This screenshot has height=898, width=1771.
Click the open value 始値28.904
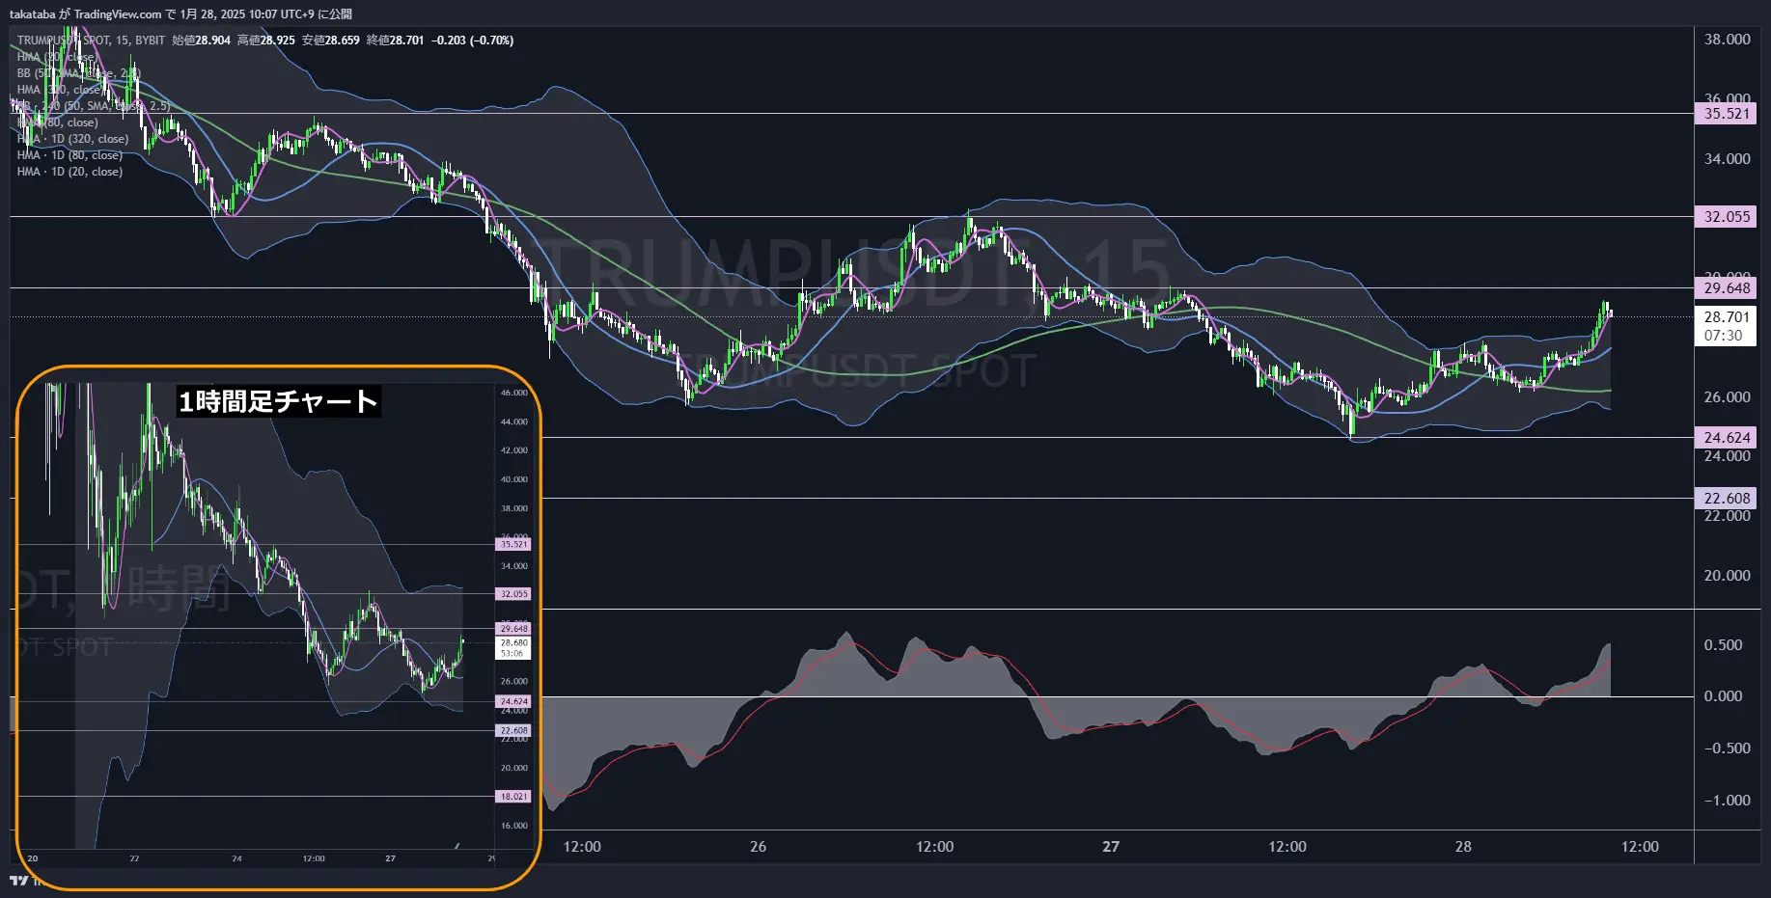point(201,41)
